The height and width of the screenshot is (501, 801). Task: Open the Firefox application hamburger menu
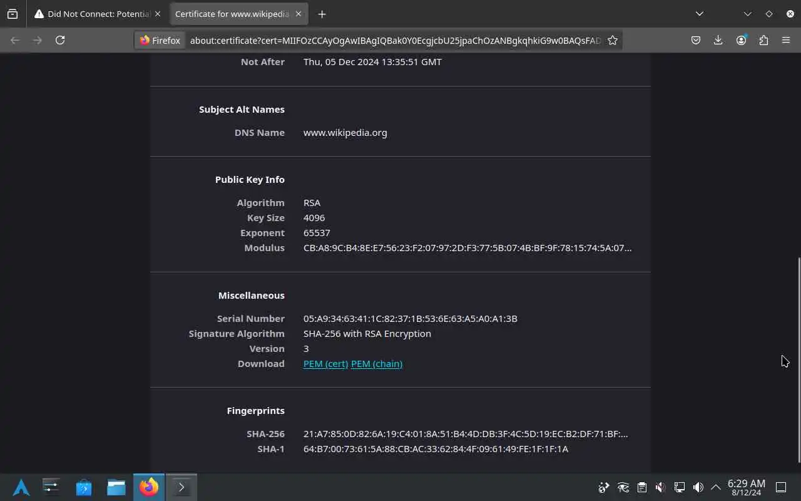tap(786, 40)
